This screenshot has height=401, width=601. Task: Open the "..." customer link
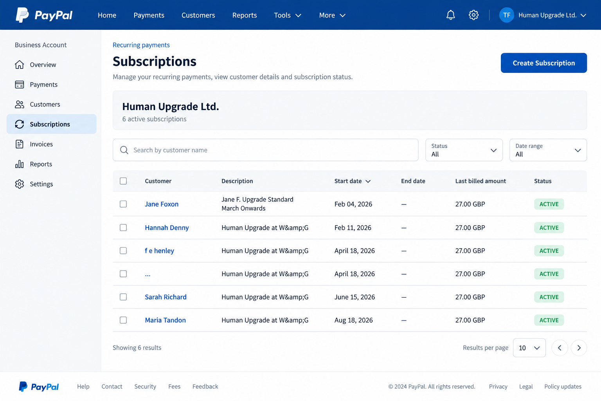pos(148,275)
